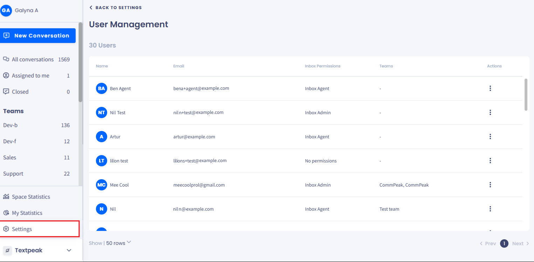Select the Dev-b team
The width and height of the screenshot is (534, 262).
pyautogui.click(x=36, y=125)
